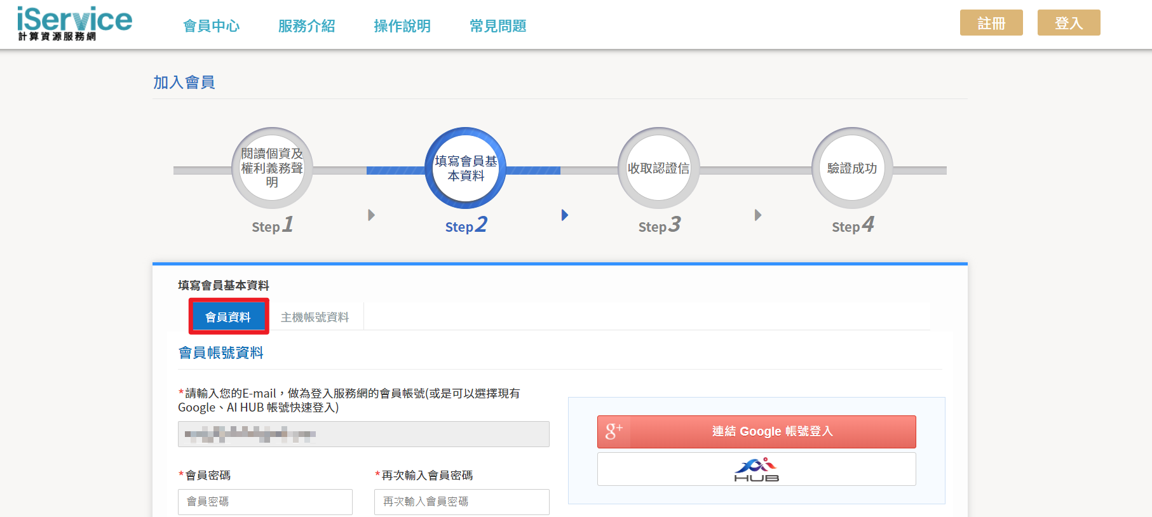Open 常見問題 in the navigation bar
1152x517 pixels.
click(498, 26)
